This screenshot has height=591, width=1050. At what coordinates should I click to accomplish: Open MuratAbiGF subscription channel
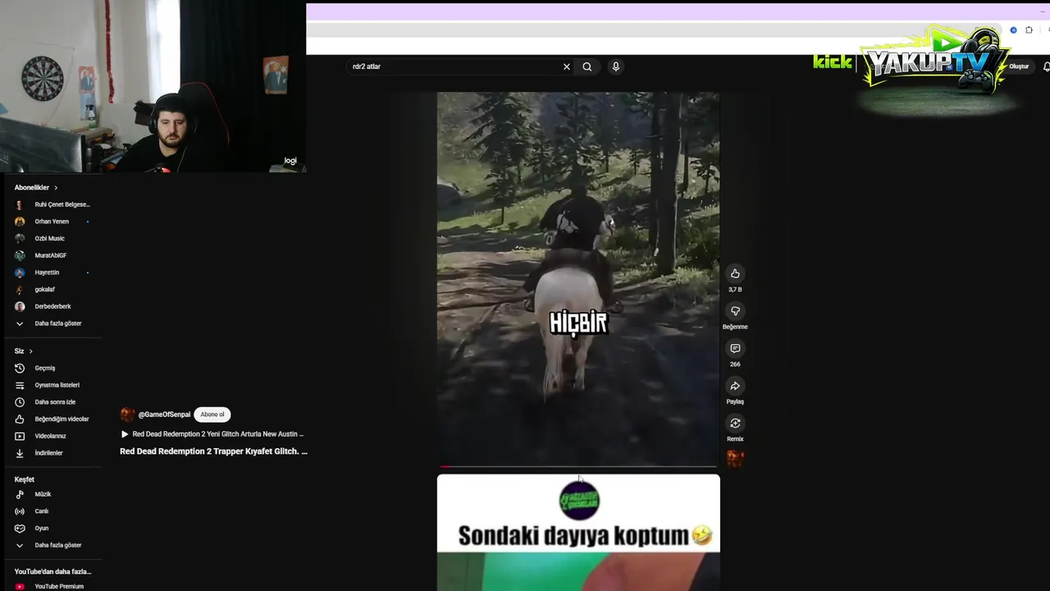(51, 255)
